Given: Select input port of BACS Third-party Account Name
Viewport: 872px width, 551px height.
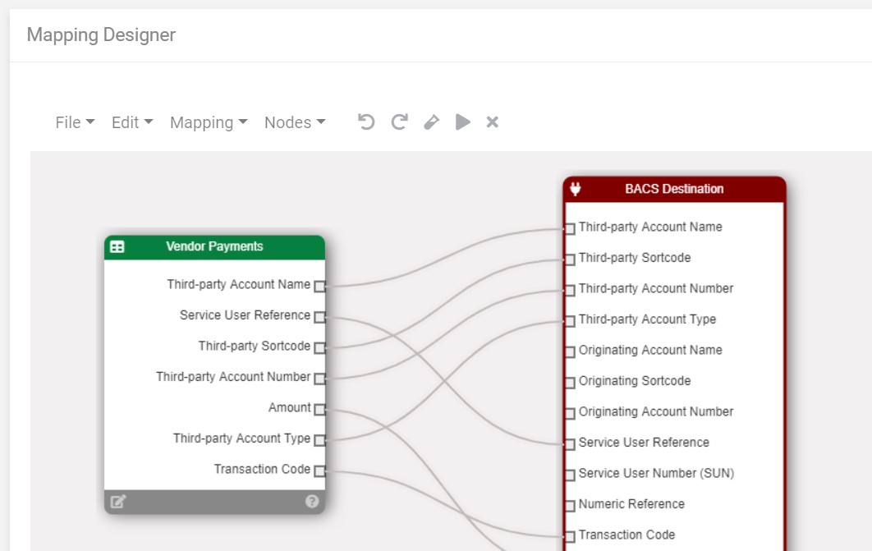Looking at the screenshot, I should coord(570,228).
